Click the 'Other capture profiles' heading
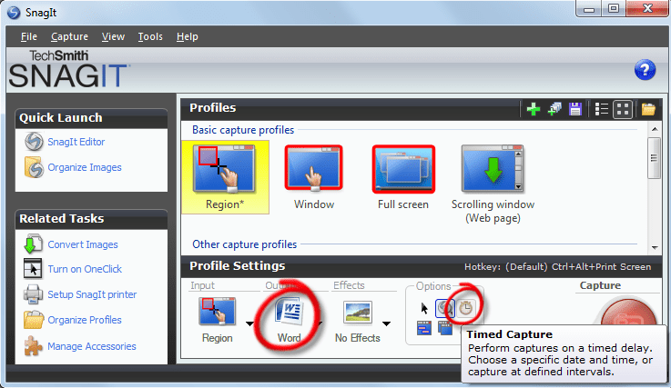 [x=244, y=244]
